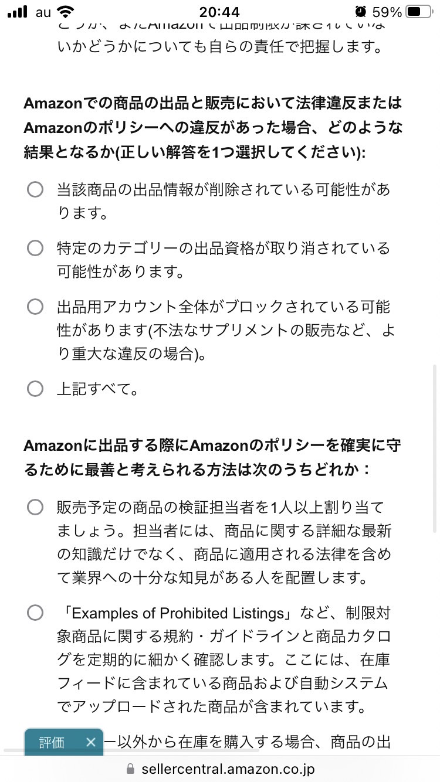Screen dimensions: 440x782
Task: Tap the alarm clock status icon
Action: coord(360,12)
